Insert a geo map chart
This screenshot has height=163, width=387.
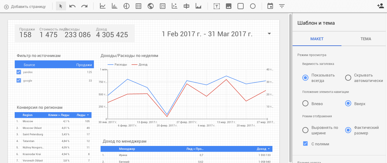[x=150, y=6]
